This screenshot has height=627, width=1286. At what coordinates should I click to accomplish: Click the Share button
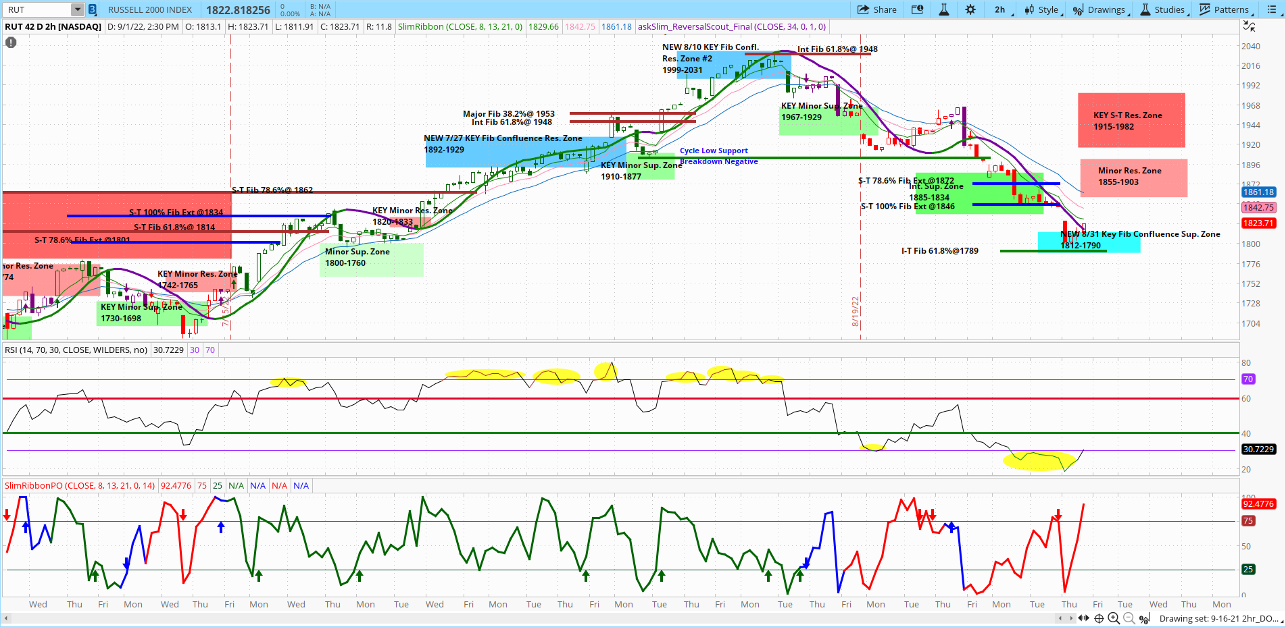[876, 9]
